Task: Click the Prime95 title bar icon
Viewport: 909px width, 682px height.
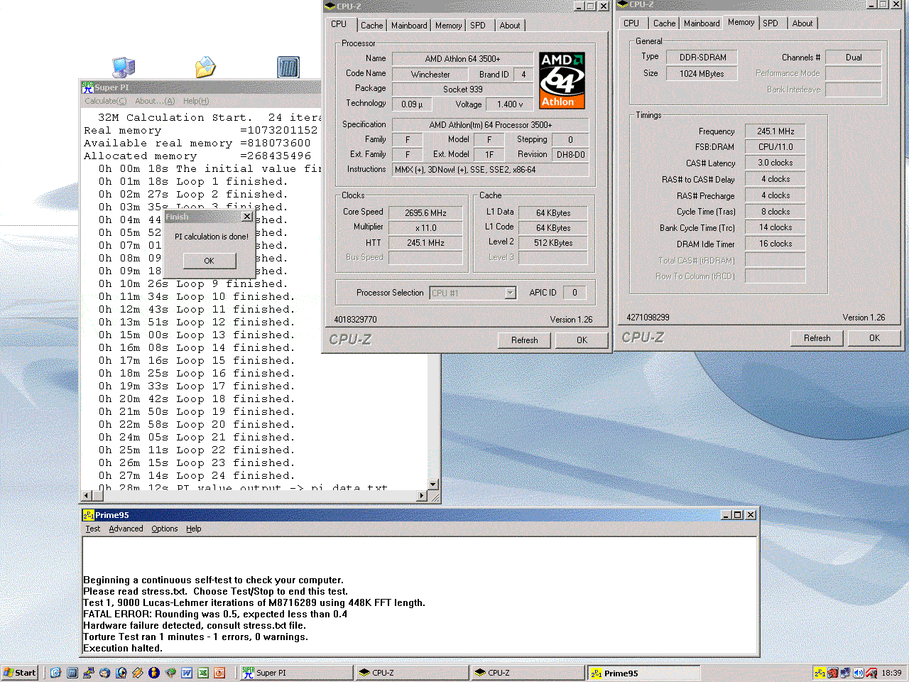Action: click(x=89, y=515)
